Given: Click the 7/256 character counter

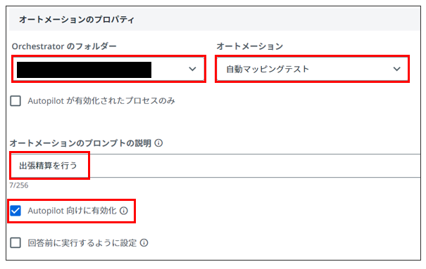Looking at the screenshot, I should coord(19,185).
